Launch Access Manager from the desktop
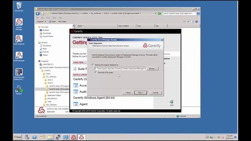The width and height of the screenshot is (251, 141). click(x=19, y=24)
